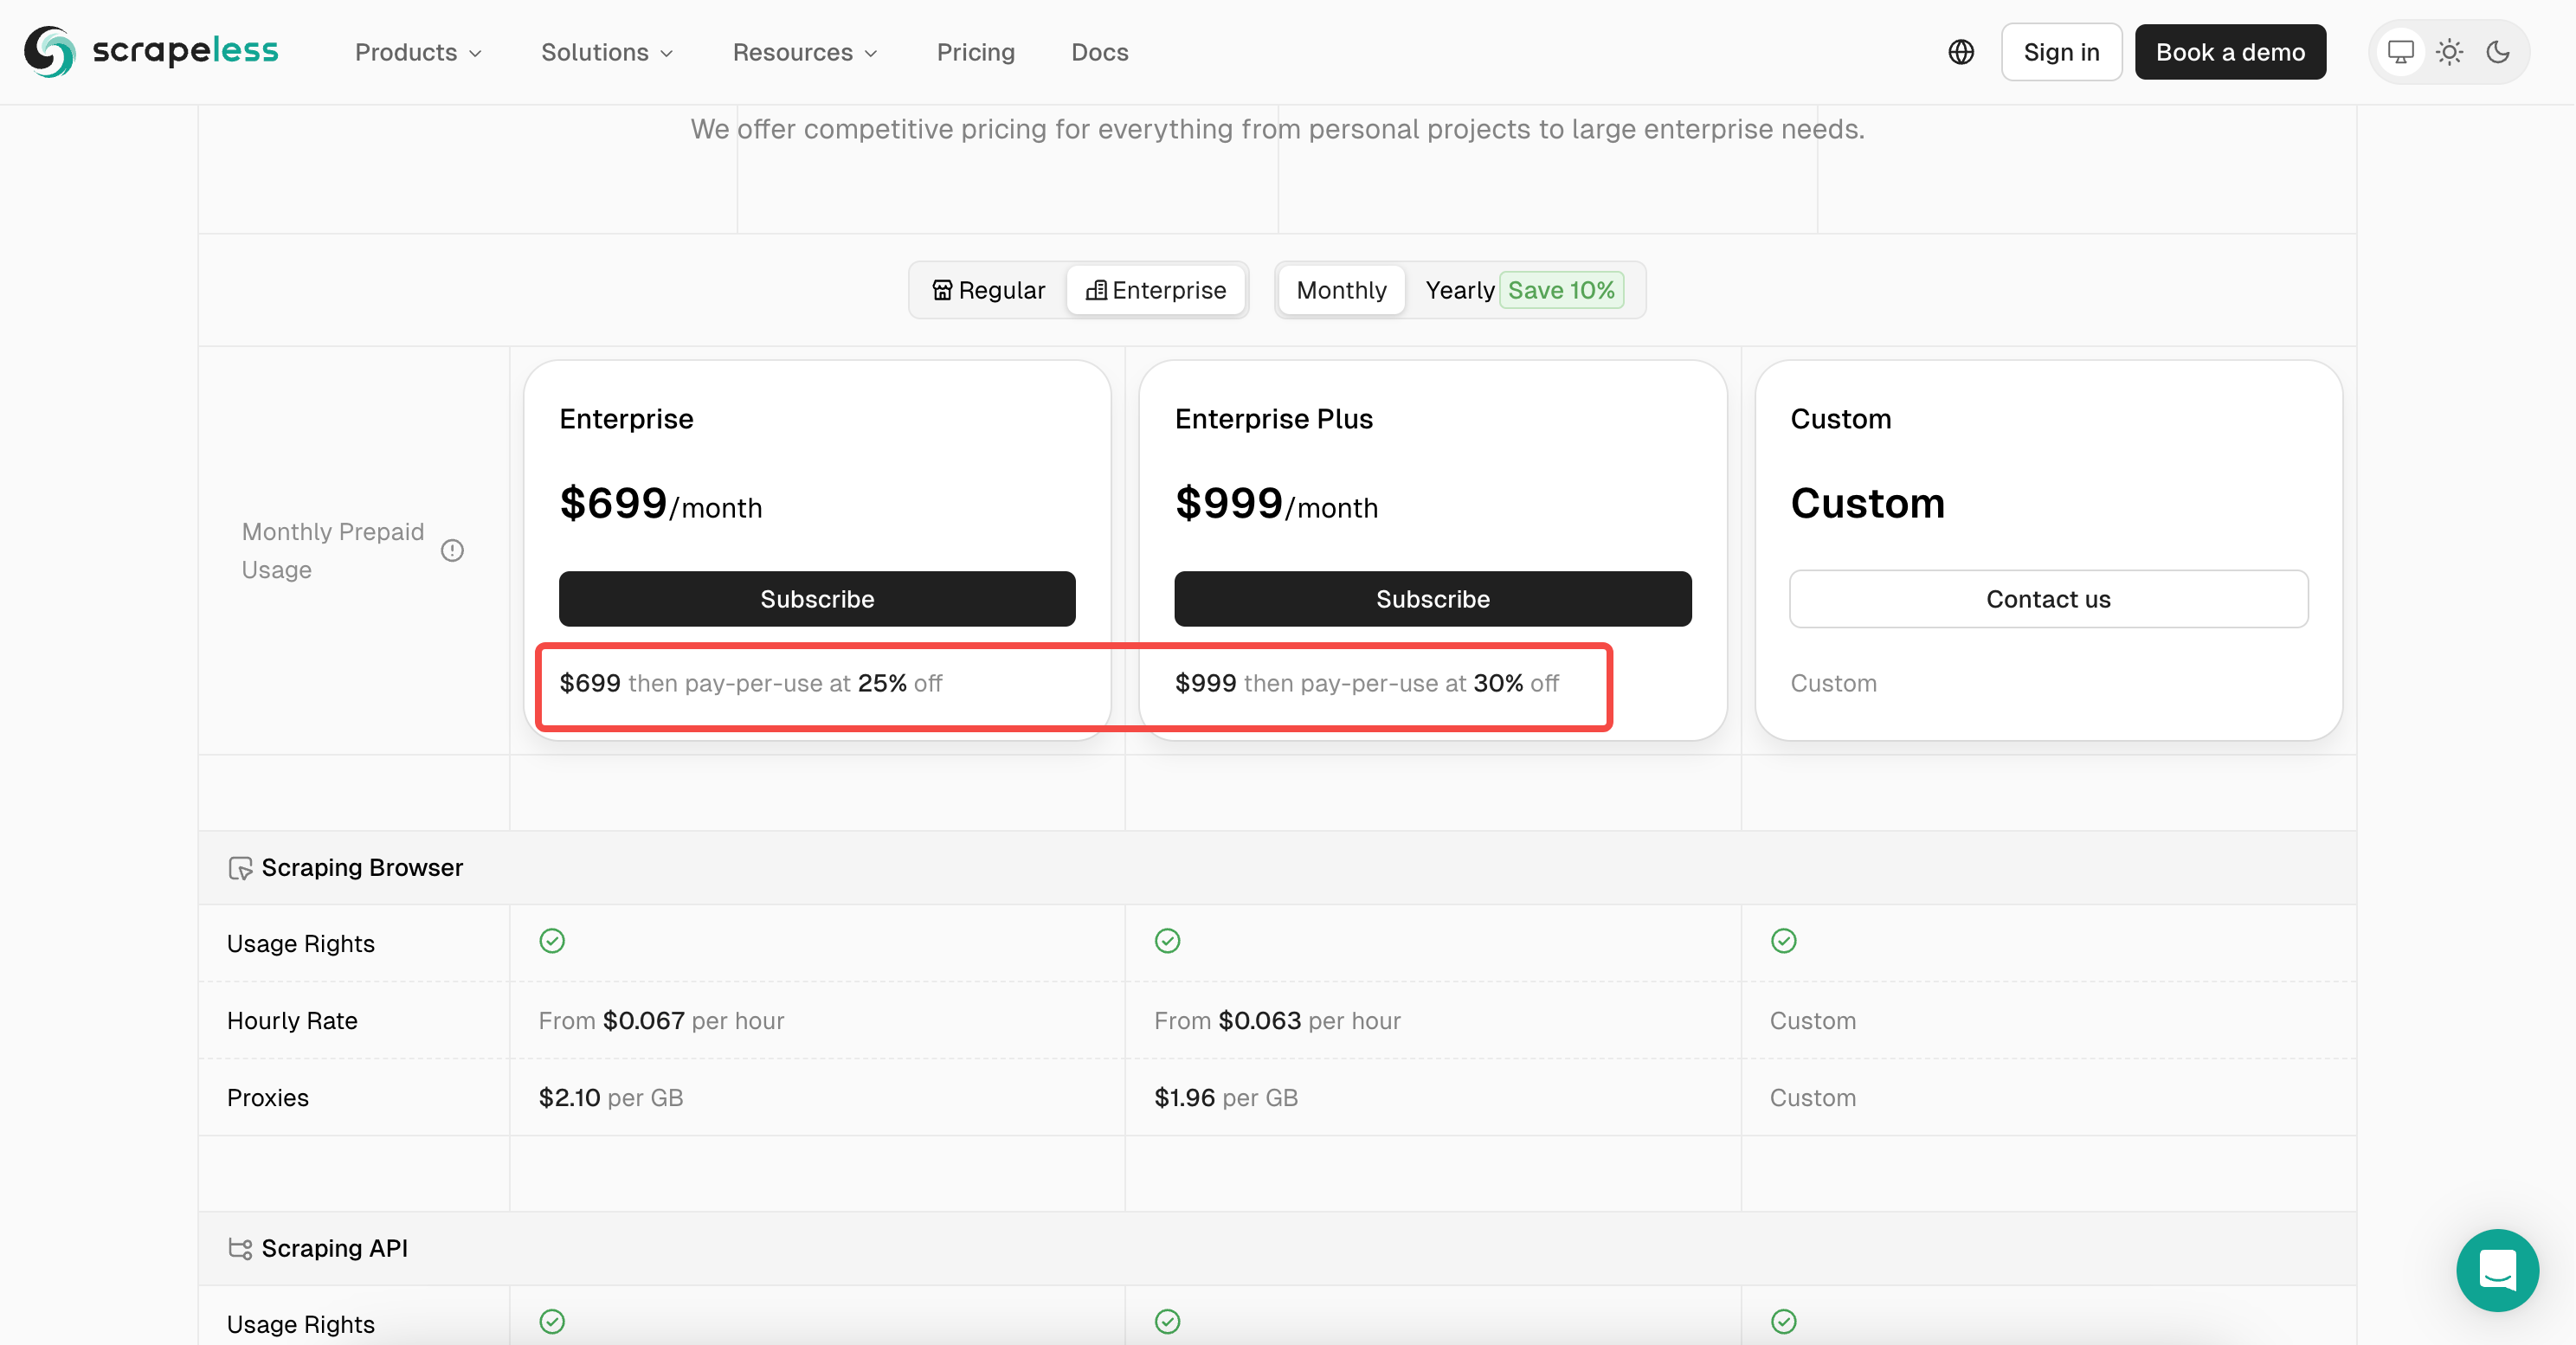Click the dark mode moon icon
Screen dimensions: 2576x1345
[2497, 51]
